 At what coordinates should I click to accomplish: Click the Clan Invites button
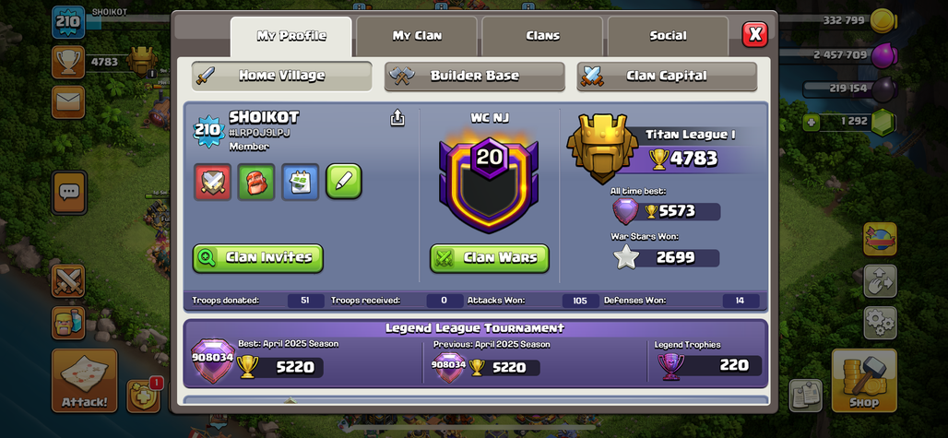(x=258, y=258)
